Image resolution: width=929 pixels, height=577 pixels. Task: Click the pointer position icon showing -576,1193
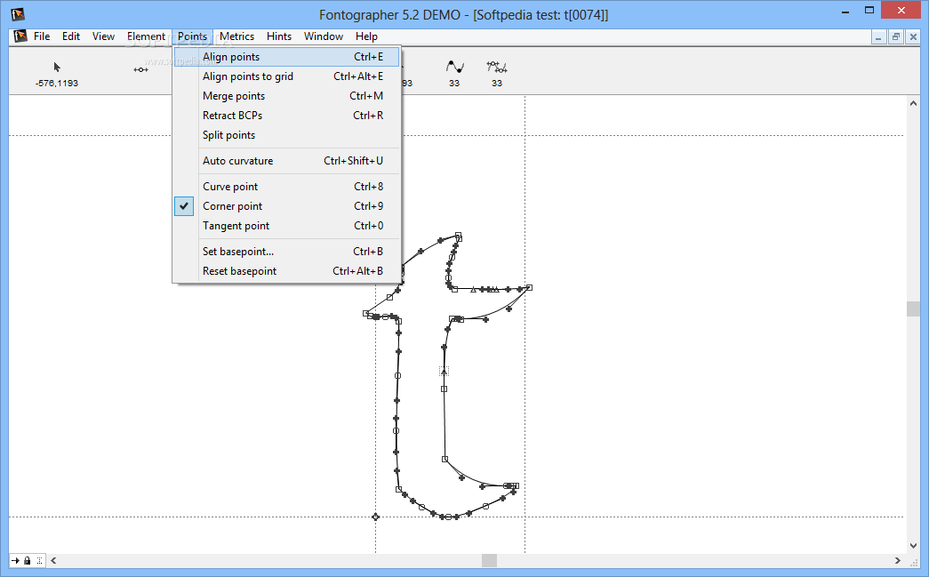point(57,67)
